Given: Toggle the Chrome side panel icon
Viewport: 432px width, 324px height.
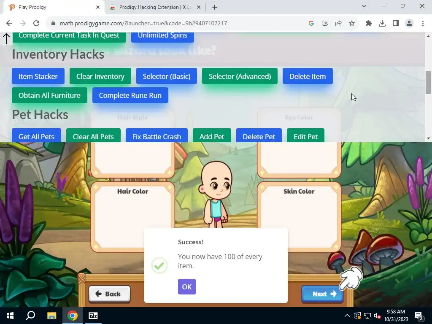Looking at the screenshot, I should [396, 24].
